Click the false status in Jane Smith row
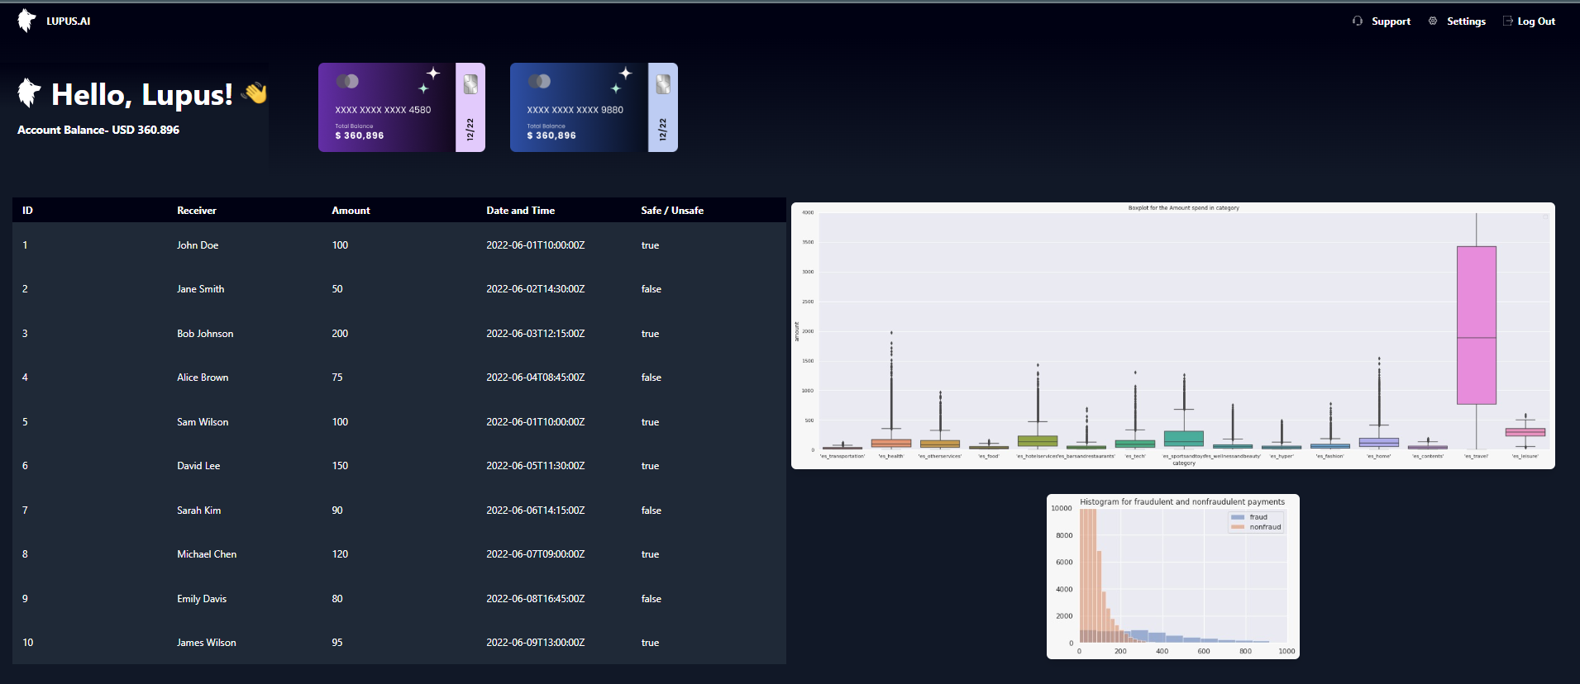The width and height of the screenshot is (1580, 684). (652, 289)
